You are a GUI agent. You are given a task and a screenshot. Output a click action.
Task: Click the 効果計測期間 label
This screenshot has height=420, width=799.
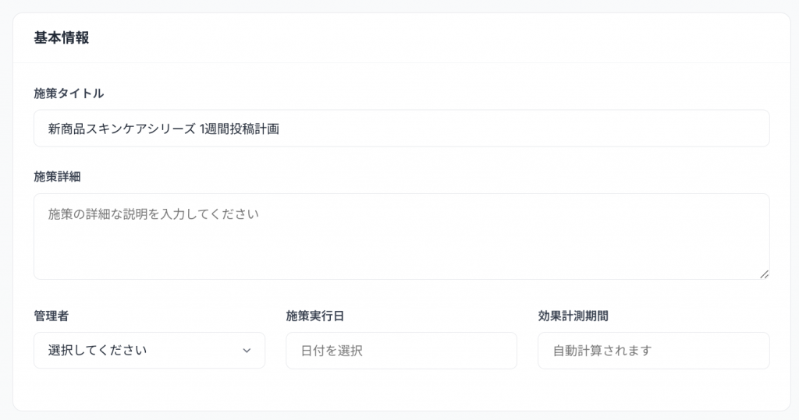click(x=573, y=316)
